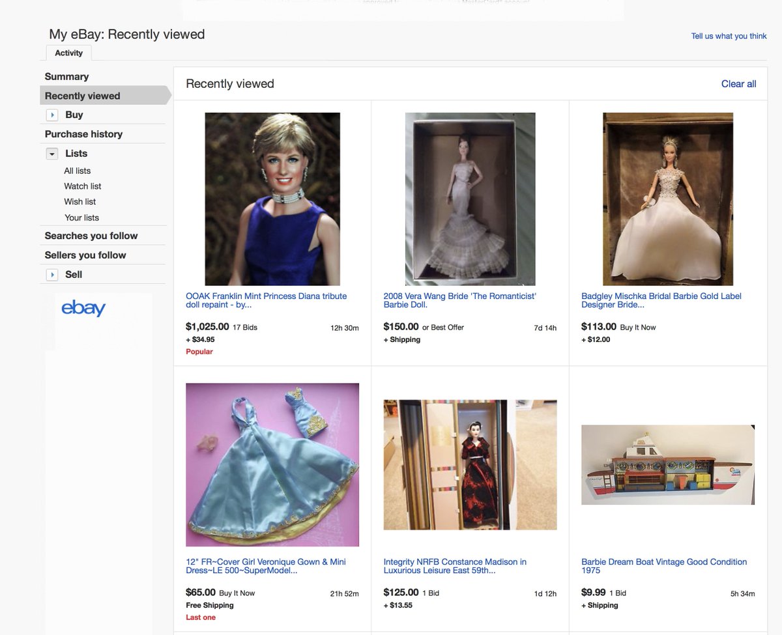
Task: Open 12" FR Cover Girl Veronique listing title
Action: pyautogui.click(x=266, y=567)
